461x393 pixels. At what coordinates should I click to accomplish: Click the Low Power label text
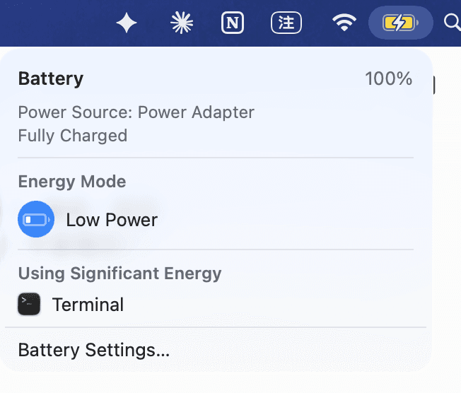[x=112, y=220]
